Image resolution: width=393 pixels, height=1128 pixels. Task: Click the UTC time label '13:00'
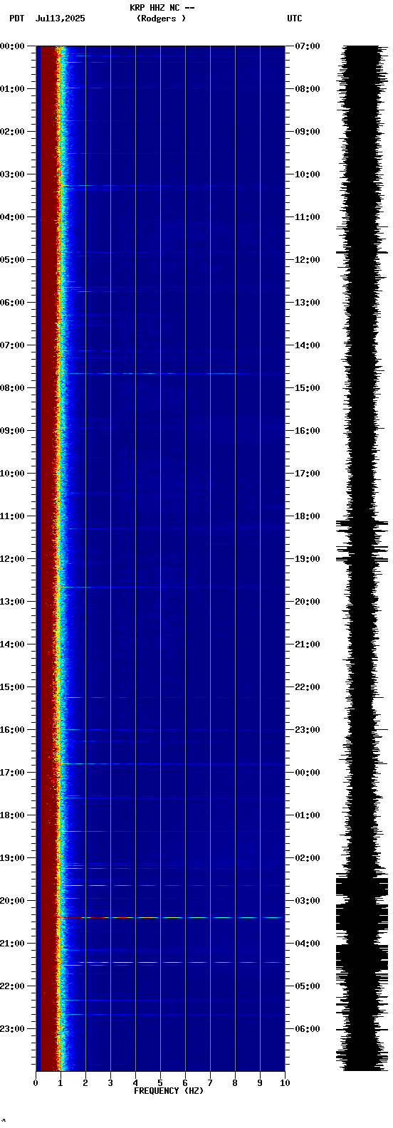[x=308, y=303]
